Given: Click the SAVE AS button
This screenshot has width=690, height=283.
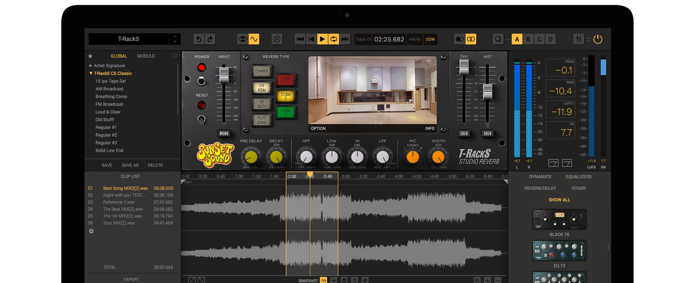Looking at the screenshot, I should 130,165.
